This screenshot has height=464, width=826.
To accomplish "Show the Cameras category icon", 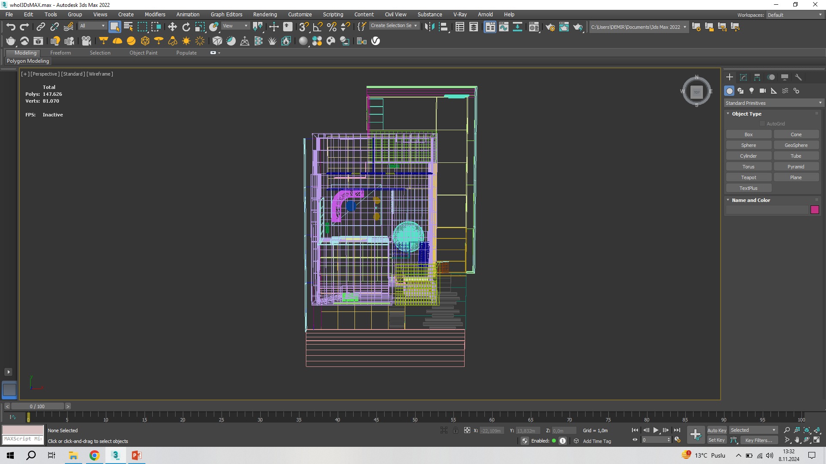I will [762, 91].
